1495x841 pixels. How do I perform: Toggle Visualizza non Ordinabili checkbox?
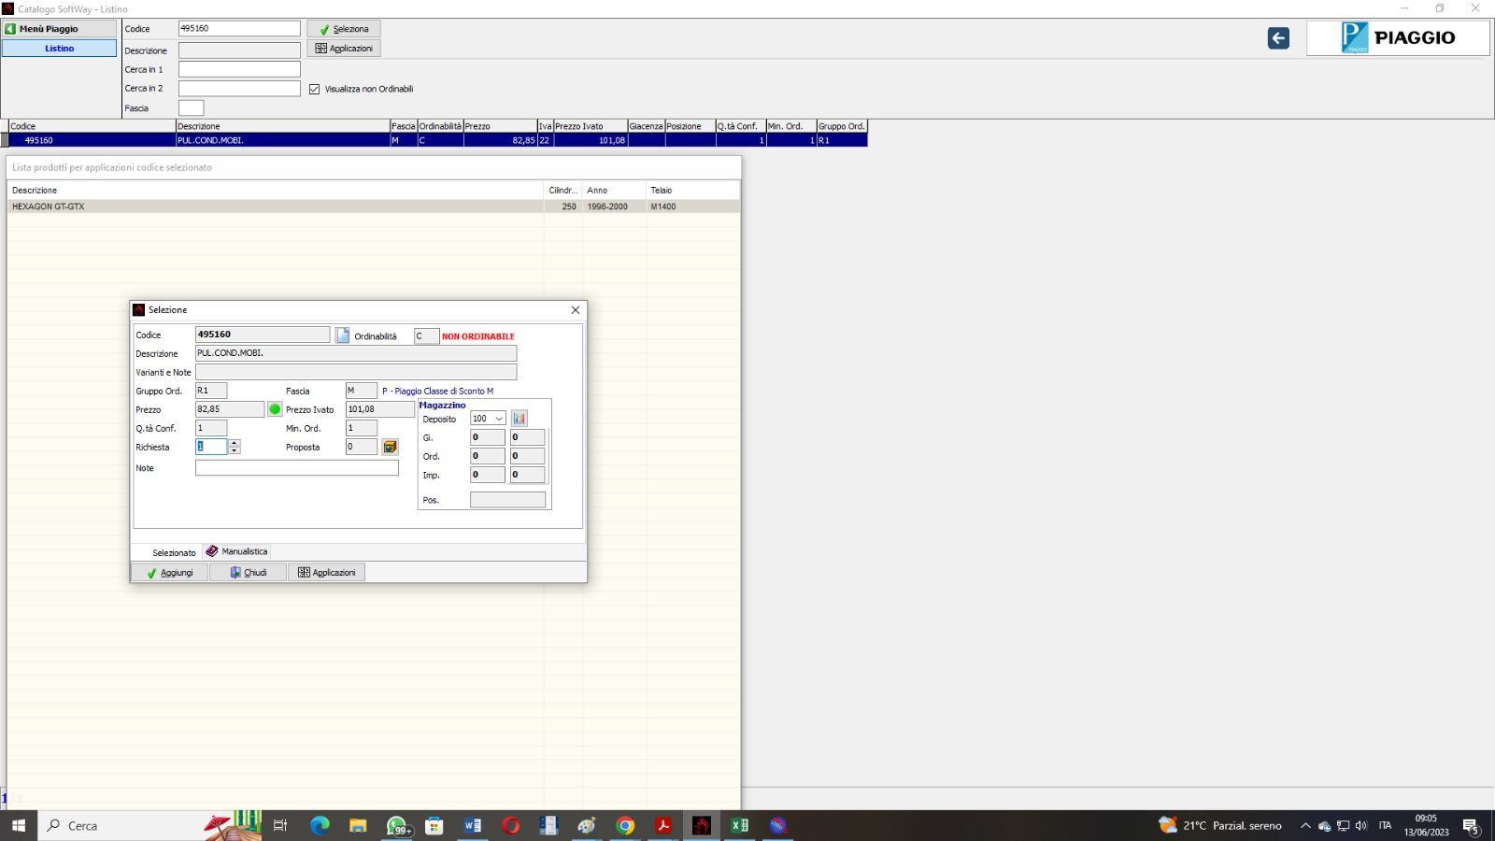(315, 90)
